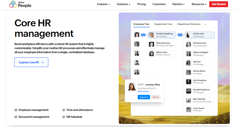Click Davis Rosemary's avatar photo
The height and width of the screenshot is (127, 238).
tap(152, 44)
